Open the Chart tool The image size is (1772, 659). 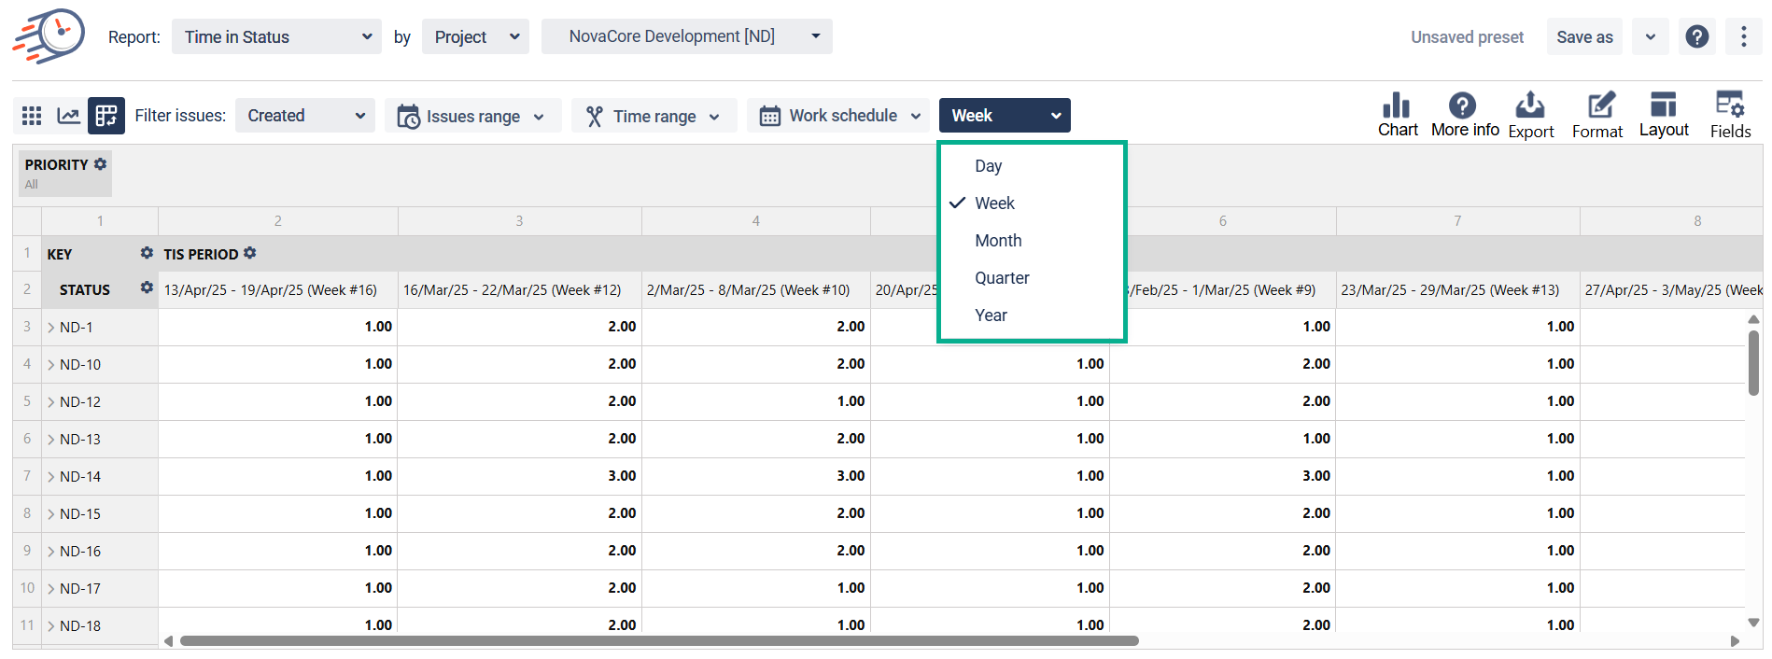[x=1397, y=115]
